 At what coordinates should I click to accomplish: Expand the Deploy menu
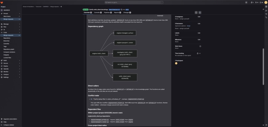click(x=20, y=66)
